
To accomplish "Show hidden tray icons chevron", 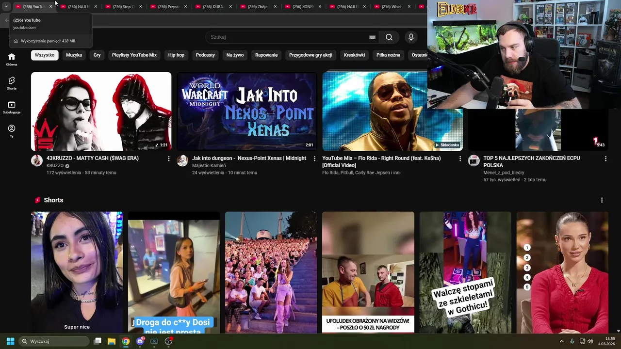I will coord(562,341).
